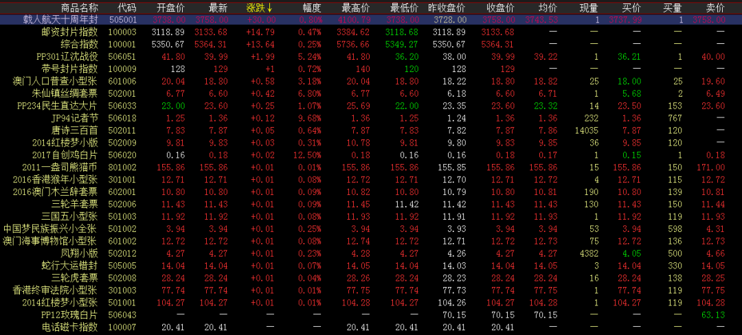
Task: Click the 最新 column header
Action: [218, 8]
